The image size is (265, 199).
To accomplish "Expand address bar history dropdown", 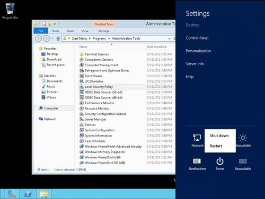I will [x=169, y=39].
